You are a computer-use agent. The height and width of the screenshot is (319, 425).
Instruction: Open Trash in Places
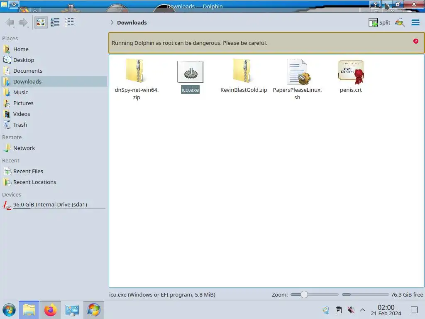pos(54,125)
